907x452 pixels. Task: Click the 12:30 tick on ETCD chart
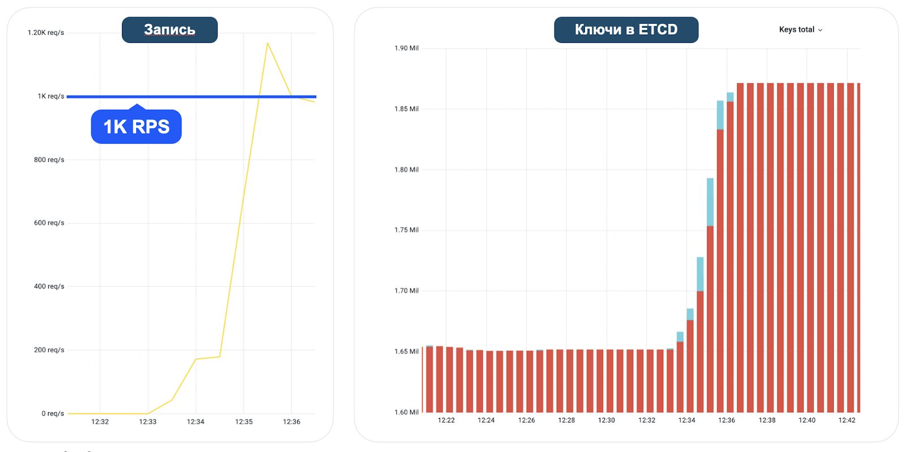coord(607,420)
